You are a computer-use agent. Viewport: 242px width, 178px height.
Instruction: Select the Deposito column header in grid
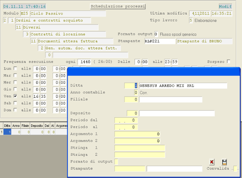[37, 126]
